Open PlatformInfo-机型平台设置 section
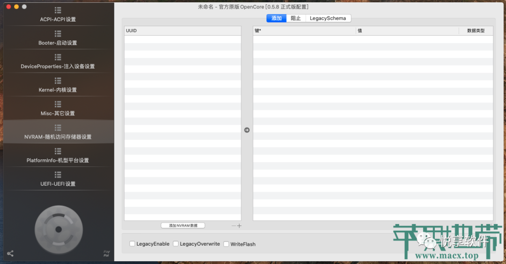Viewport: 506px width, 264px height. pyautogui.click(x=58, y=156)
